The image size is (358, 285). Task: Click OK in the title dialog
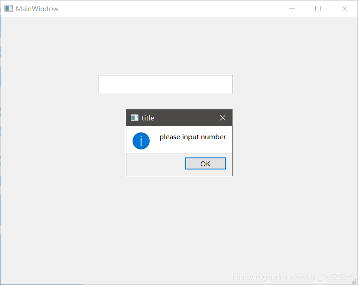tap(205, 164)
